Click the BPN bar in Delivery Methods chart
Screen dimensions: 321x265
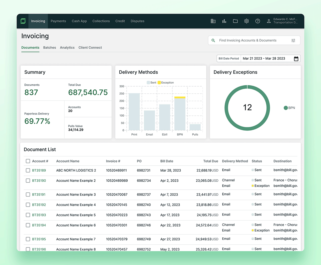180,113
